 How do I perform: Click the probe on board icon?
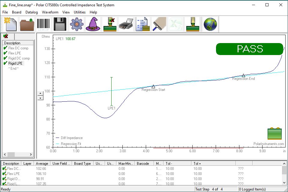click(192, 24)
